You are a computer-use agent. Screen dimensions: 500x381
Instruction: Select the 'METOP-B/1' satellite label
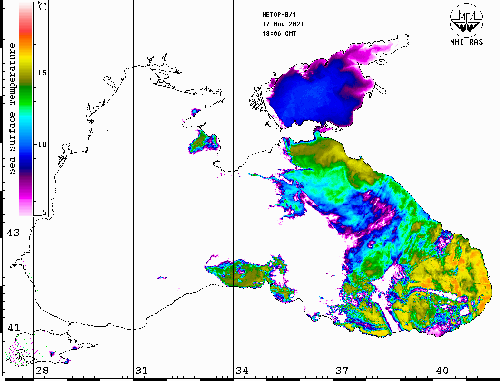tap(279, 15)
